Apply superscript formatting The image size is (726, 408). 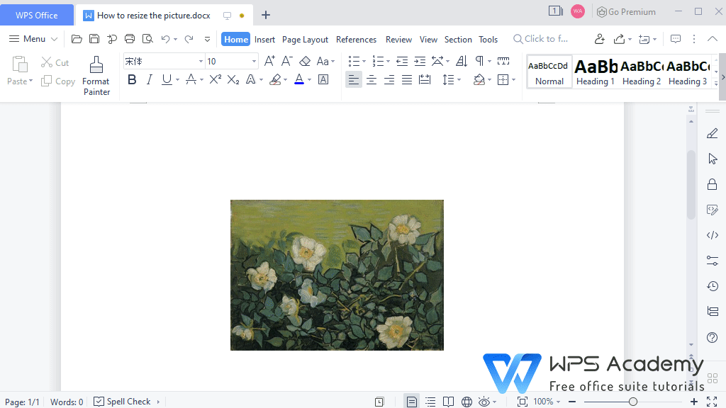click(x=216, y=79)
